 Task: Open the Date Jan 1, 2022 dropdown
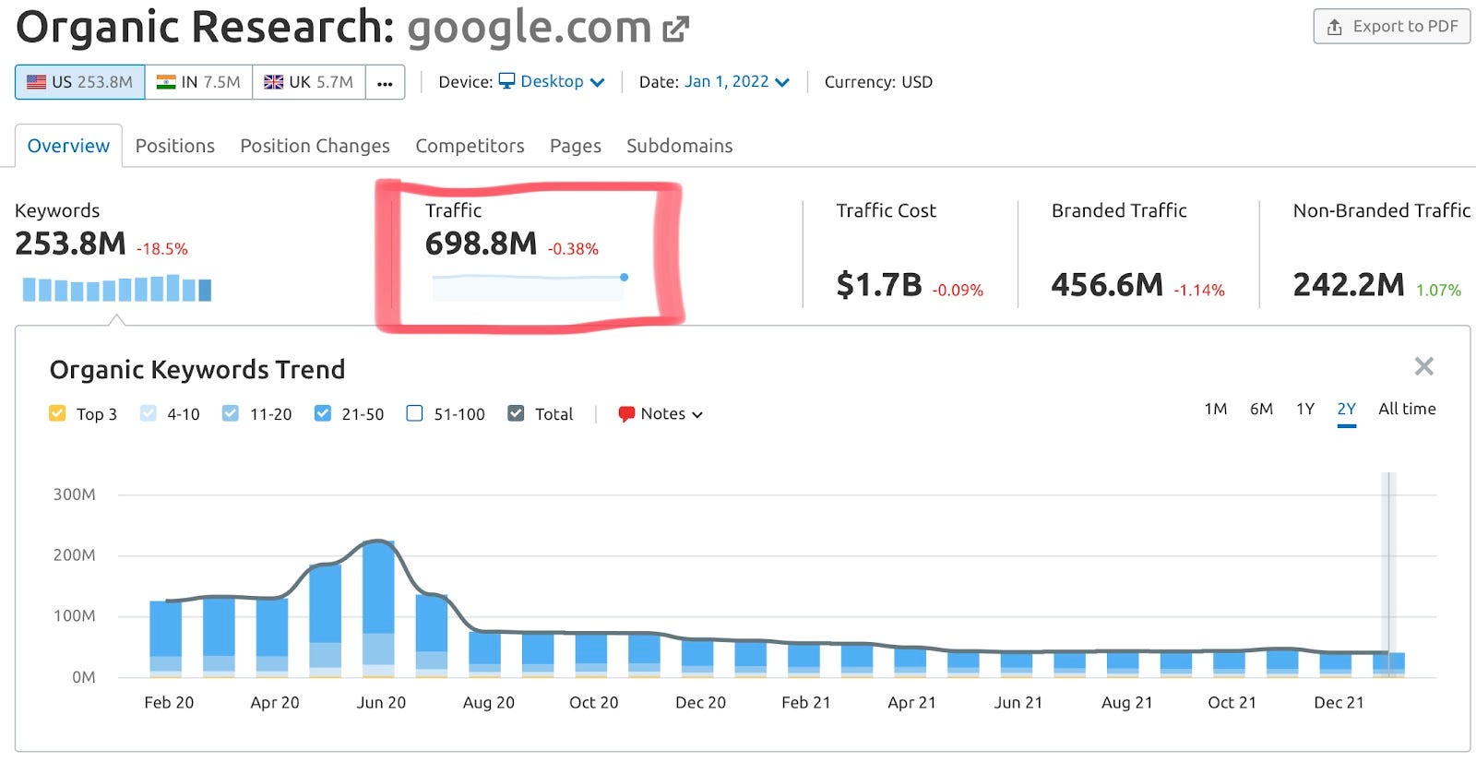click(737, 81)
